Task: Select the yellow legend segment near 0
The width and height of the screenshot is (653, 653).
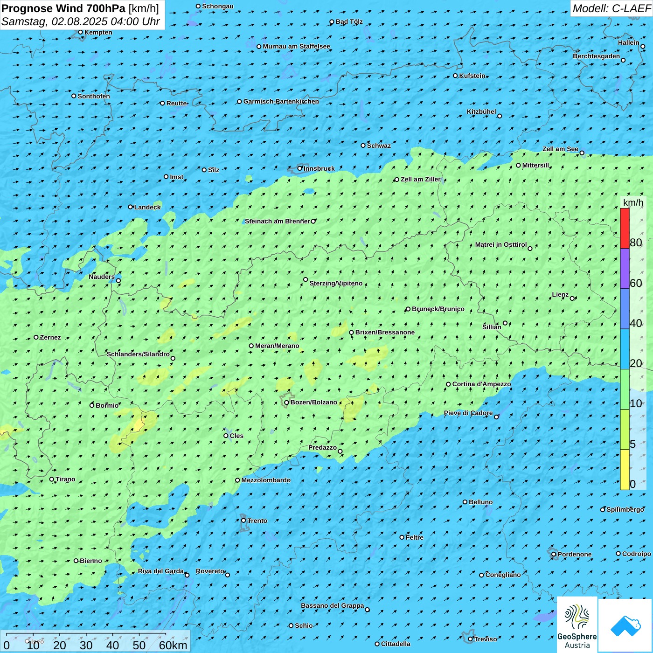Action: click(625, 470)
